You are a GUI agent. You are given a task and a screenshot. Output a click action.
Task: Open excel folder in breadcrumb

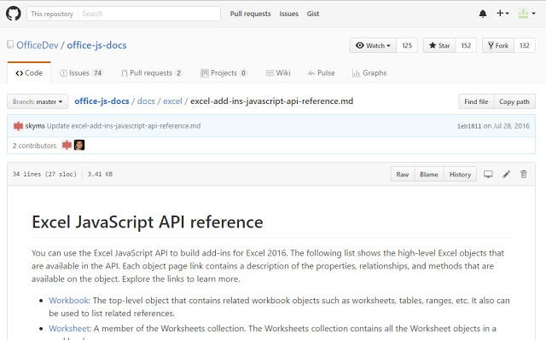[x=172, y=101]
